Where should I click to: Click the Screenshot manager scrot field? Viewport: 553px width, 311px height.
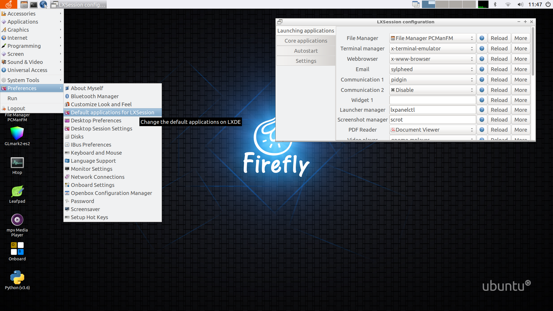(432, 120)
